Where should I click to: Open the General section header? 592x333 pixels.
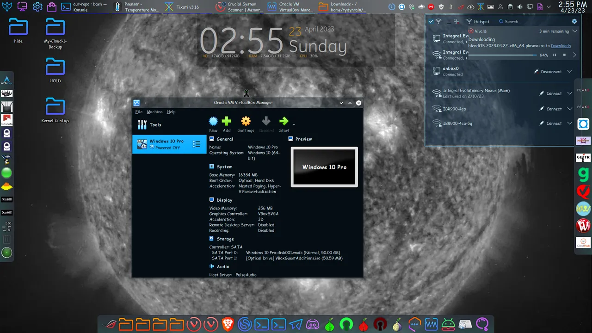pyautogui.click(x=221, y=139)
